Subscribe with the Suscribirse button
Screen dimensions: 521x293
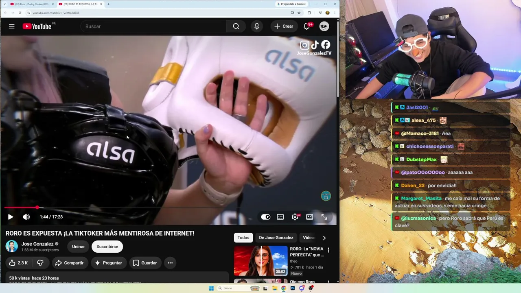click(107, 247)
